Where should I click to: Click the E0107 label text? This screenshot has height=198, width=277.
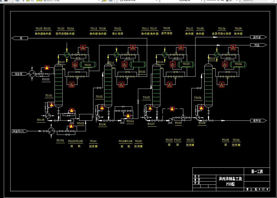point(151,124)
